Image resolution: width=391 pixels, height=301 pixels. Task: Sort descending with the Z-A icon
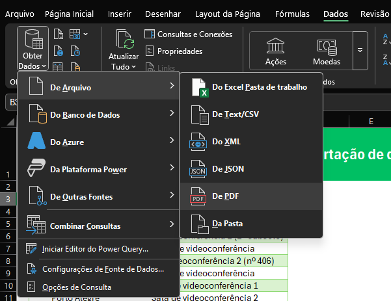click(386, 60)
